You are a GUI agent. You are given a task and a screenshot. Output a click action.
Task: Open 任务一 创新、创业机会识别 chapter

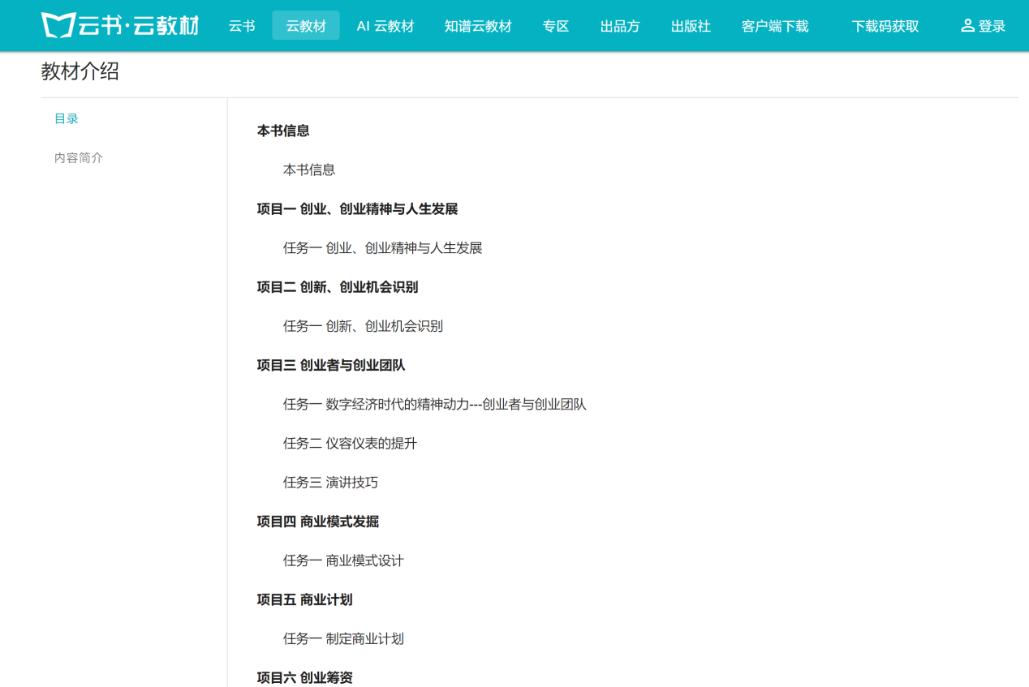coord(363,326)
